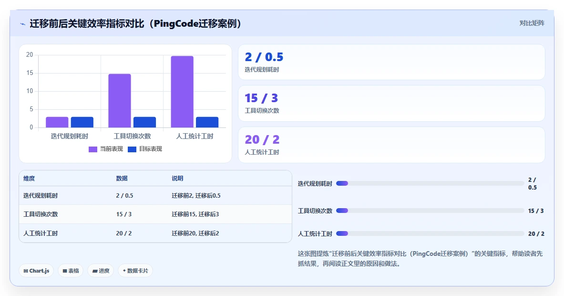The image size is (564, 296).
Task: Click the Chart.js tag chip
Action: [x=36, y=271]
